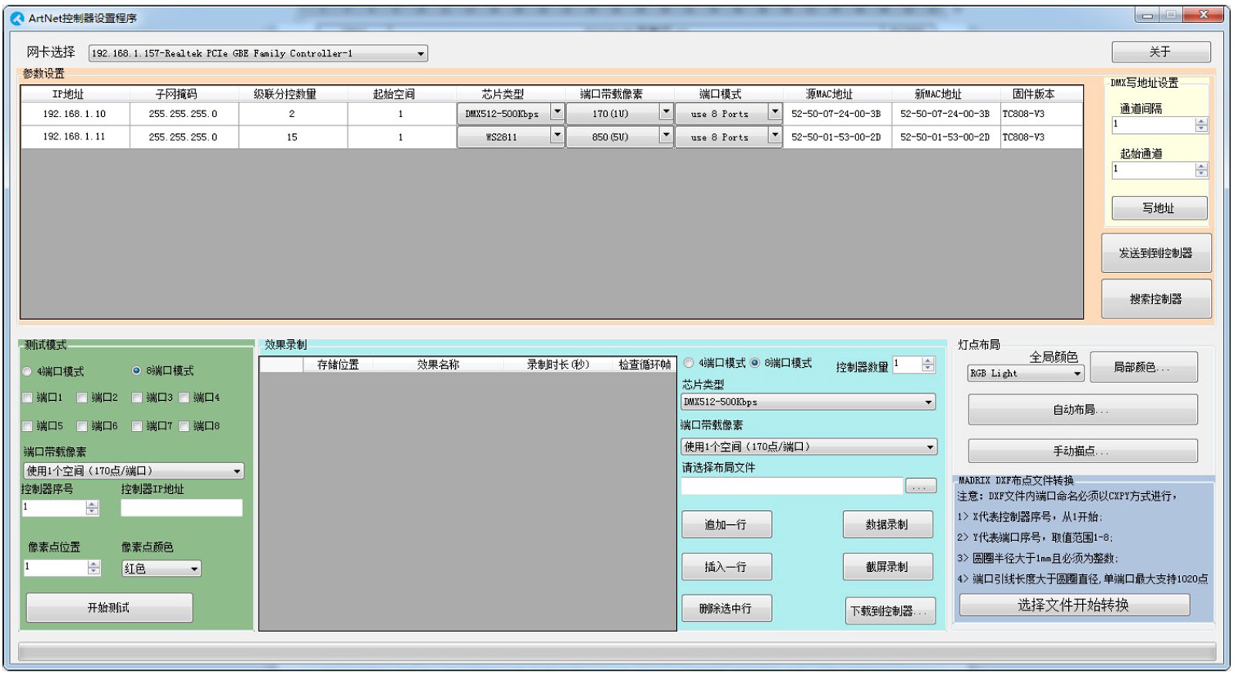This screenshot has width=1234, height=676.
Task: Click 下载到控制器... button
Action: 890,611
